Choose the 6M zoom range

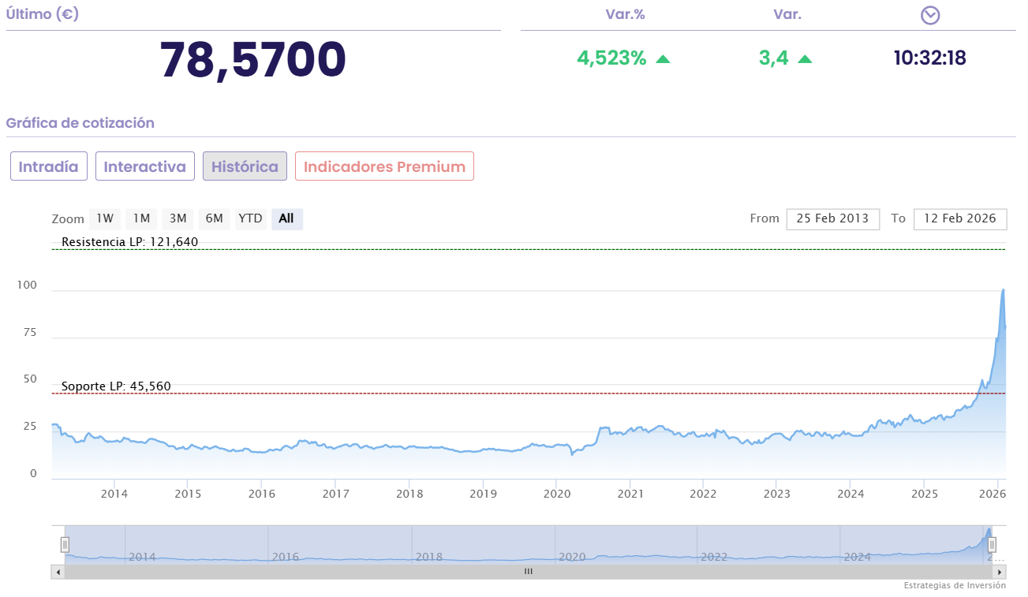click(214, 218)
